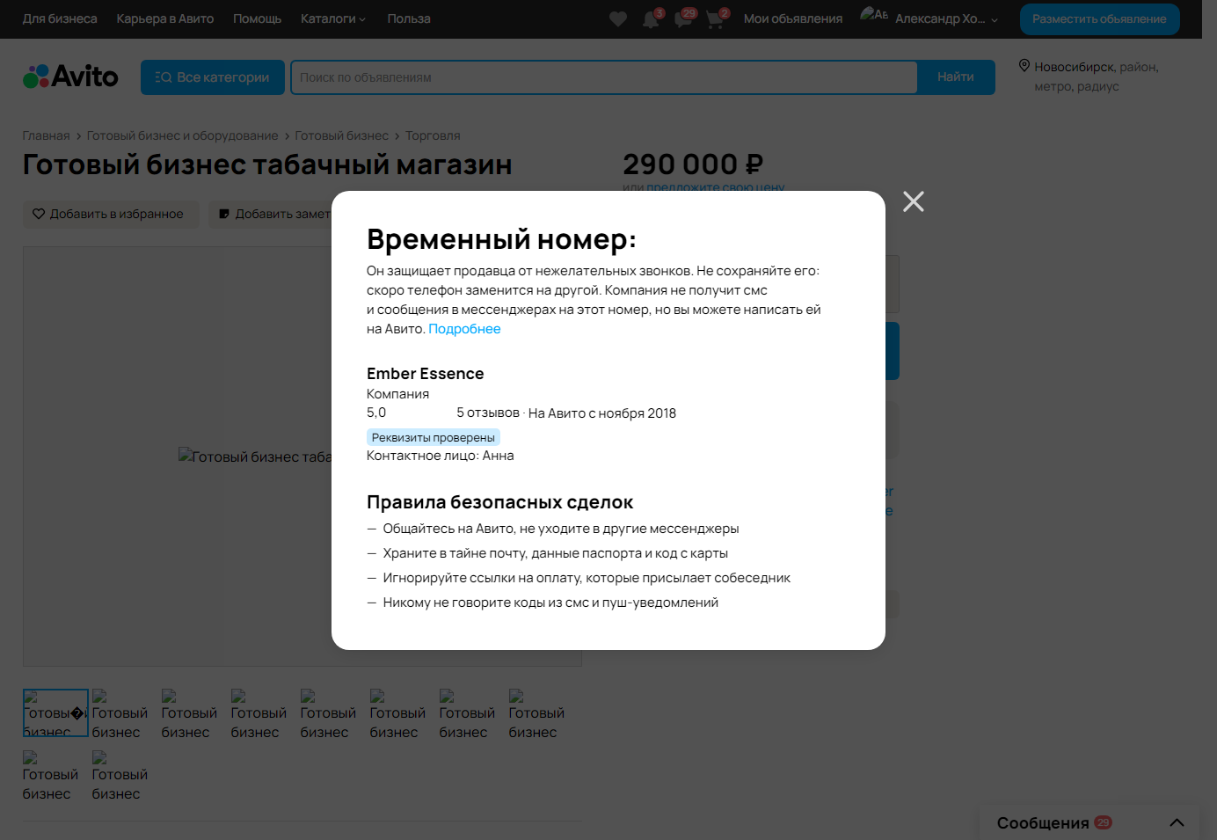
Task: Open Помощь menu item
Action: pos(257,18)
